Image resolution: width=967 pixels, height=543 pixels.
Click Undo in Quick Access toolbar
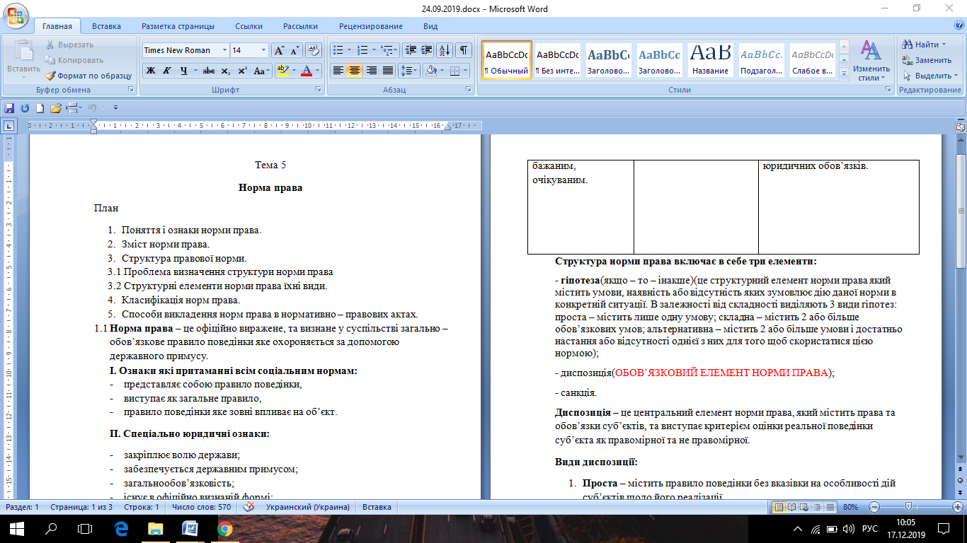[x=92, y=108]
